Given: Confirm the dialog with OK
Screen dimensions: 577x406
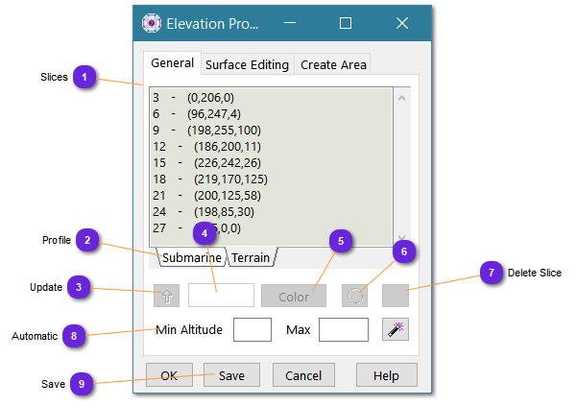Looking at the screenshot, I should click(169, 375).
